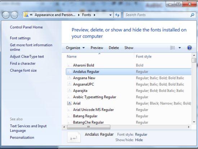Click the window Minimize button
198x149 pixels.
tap(170, 4)
